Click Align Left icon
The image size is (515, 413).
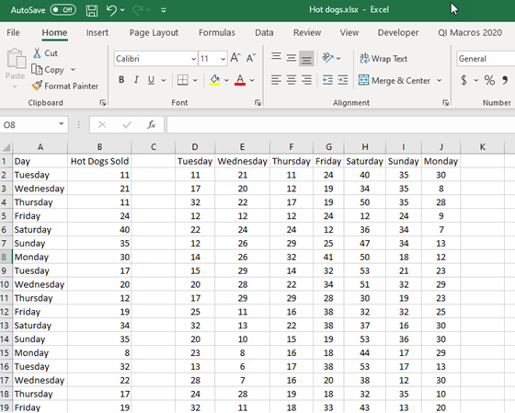[x=276, y=80]
